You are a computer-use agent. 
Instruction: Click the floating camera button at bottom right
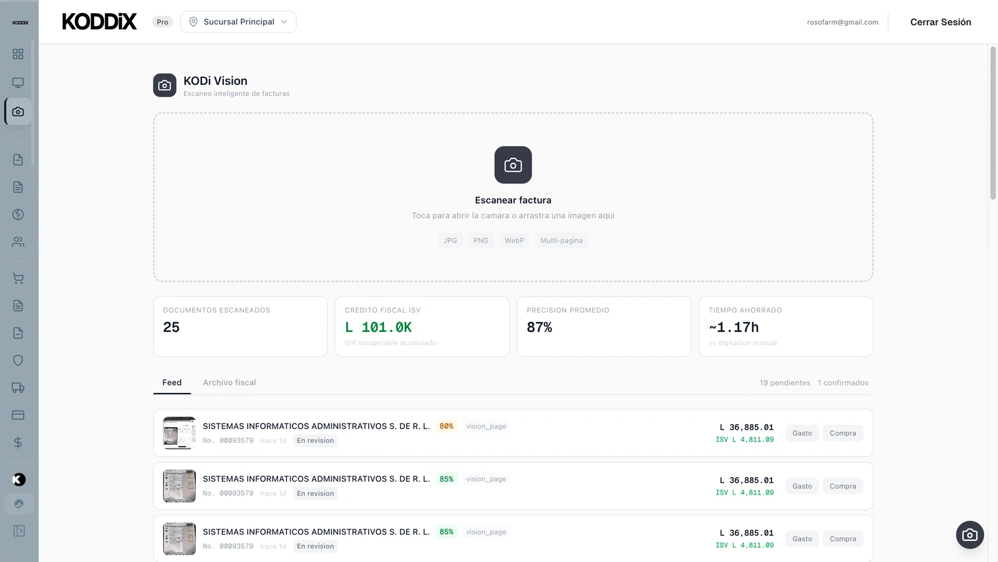[969, 535]
